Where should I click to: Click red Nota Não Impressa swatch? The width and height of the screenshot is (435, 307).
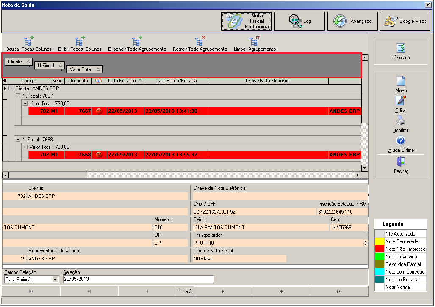[380, 249]
